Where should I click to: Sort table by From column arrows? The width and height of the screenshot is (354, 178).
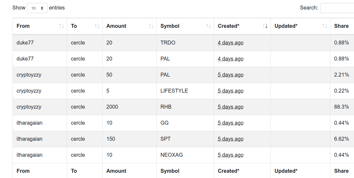[61, 26]
